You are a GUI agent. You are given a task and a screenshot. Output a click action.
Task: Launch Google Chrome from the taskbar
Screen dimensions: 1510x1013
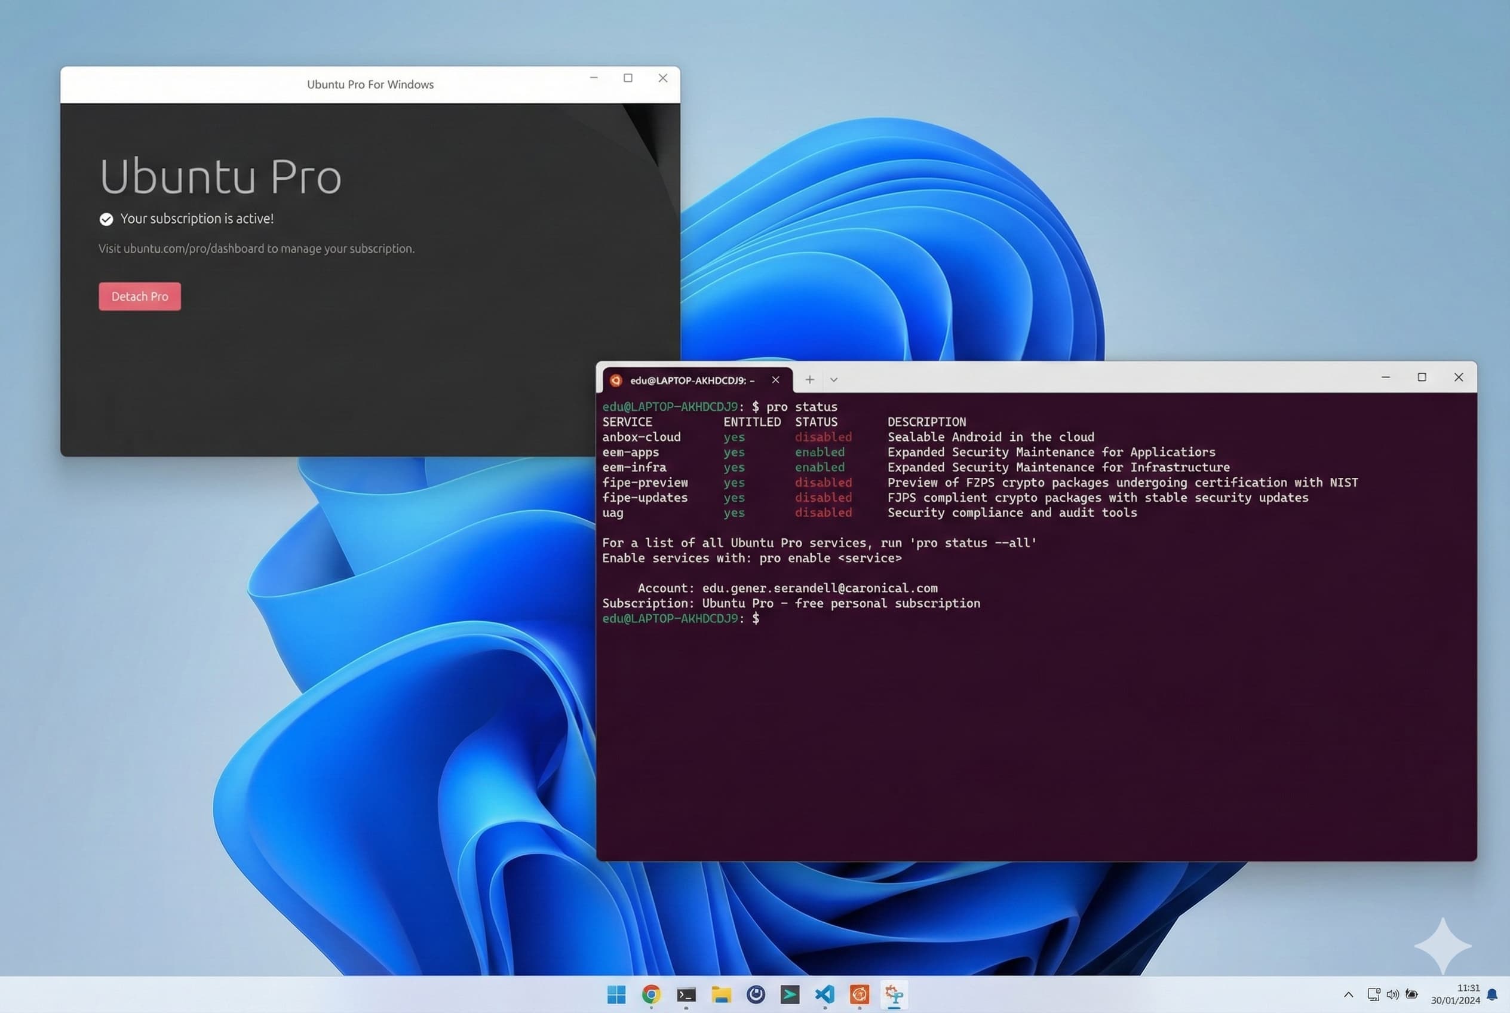[x=651, y=994]
